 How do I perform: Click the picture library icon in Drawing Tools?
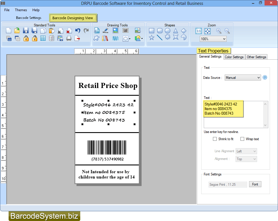[138, 30]
